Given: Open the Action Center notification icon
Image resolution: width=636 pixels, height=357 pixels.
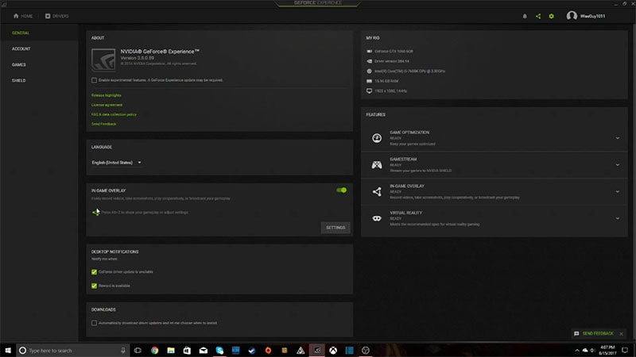Looking at the screenshot, I should 625,350.
